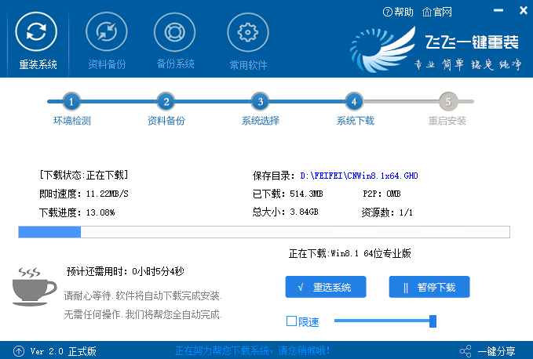Viewport: 533px width, 359px height.
Task: Click the Ver 2.0 update arrow icon
Action: 18,350
